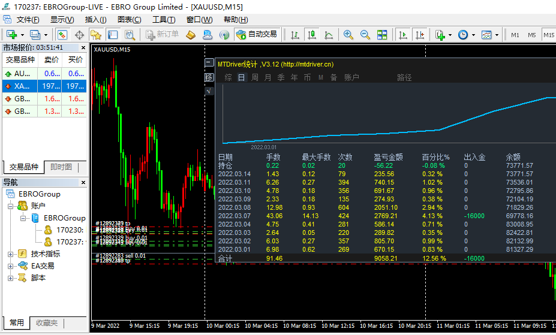The image size is (556, 335).
Task: Open the profiles icon
Action: 35,34
